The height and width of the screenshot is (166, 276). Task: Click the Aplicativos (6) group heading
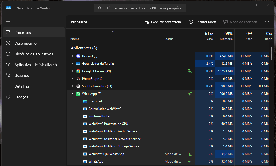(84, 48)
